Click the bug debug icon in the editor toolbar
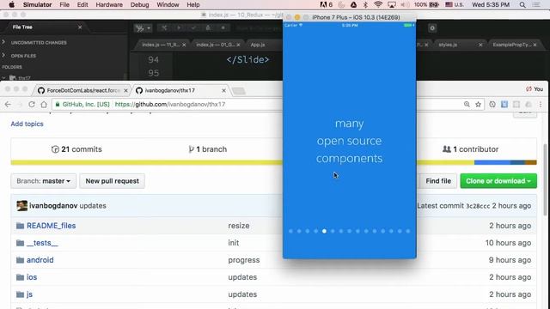The height and width of the screenshot is (309, 550). [208, 28]
